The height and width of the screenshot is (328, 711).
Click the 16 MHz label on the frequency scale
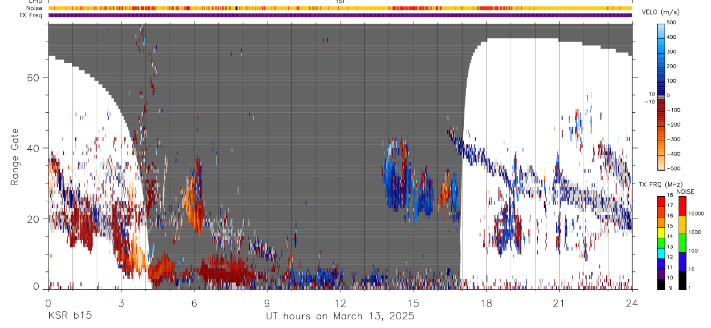pyautogui.click(x=671, y=216)
